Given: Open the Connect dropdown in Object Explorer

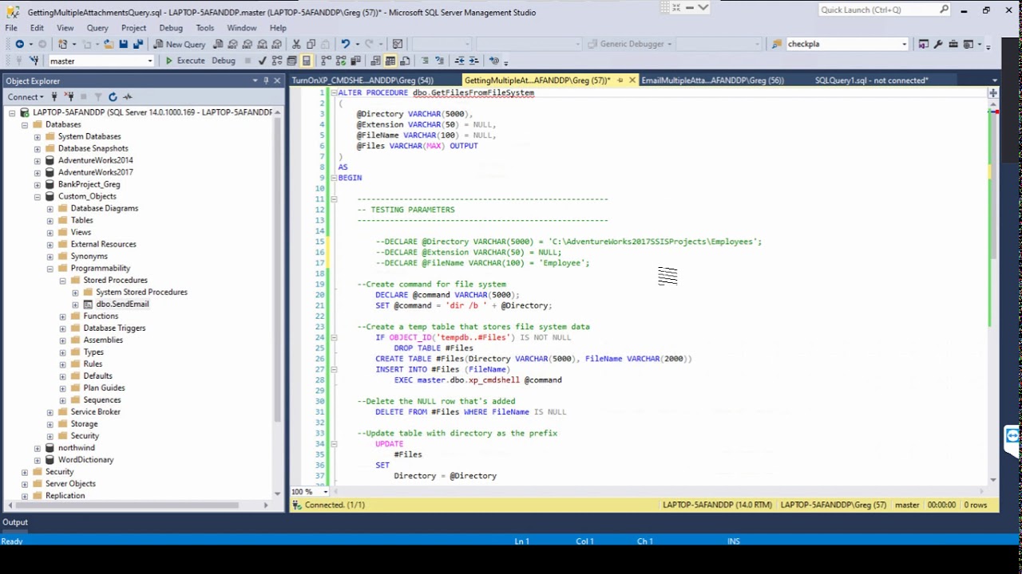Looking at the screenshot, I should coord(26,96).
